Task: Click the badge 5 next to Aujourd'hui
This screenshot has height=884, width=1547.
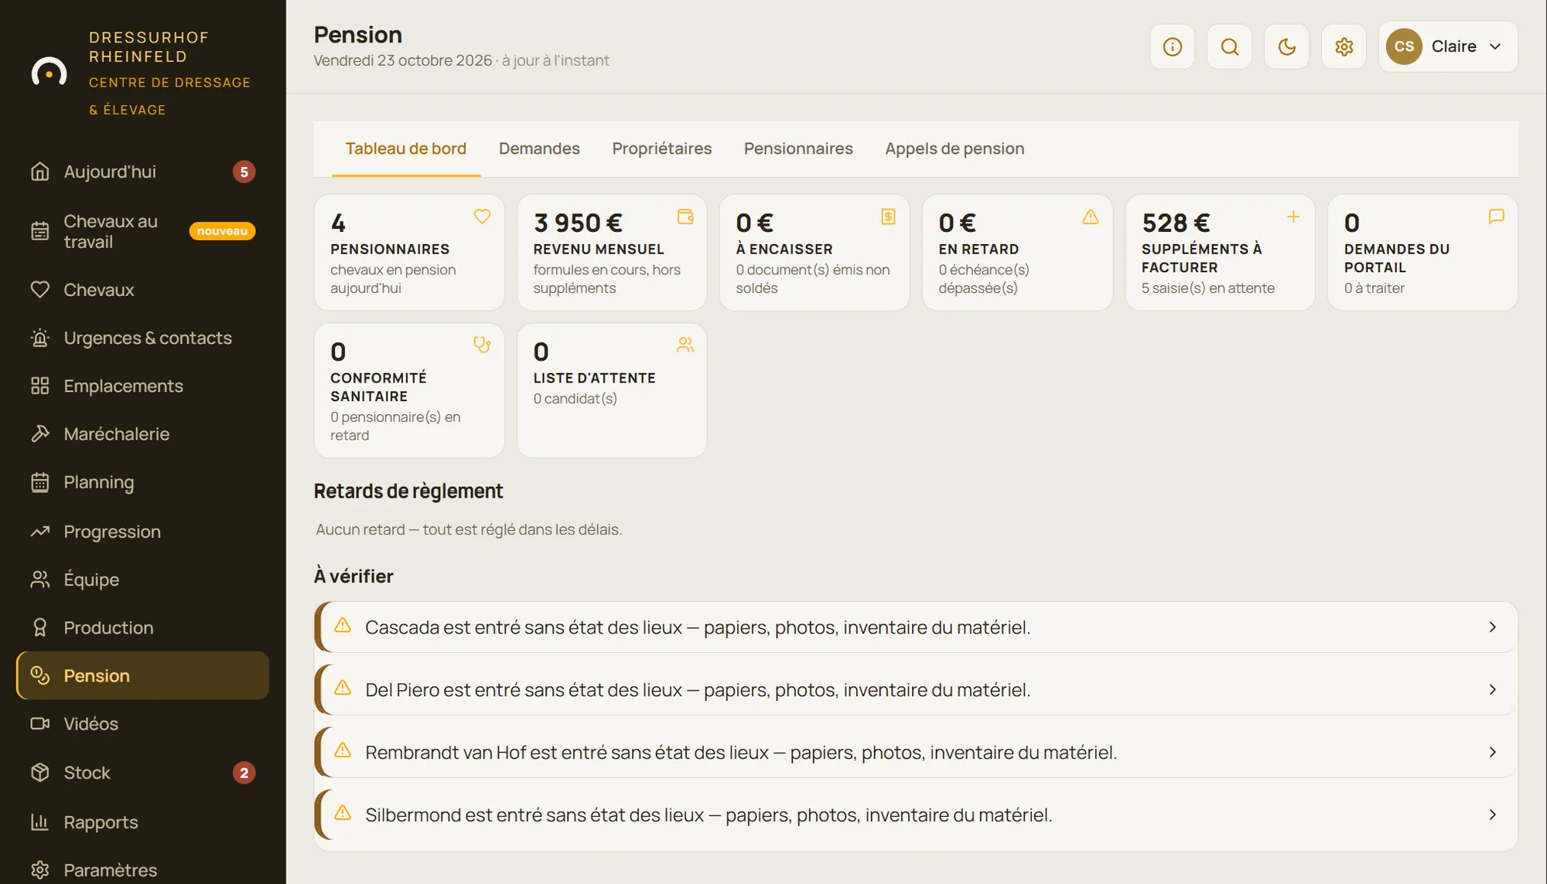Action: pos(244,172)
